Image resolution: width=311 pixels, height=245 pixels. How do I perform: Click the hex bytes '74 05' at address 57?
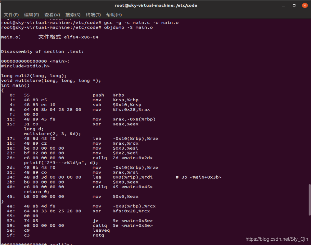point(31,220)
